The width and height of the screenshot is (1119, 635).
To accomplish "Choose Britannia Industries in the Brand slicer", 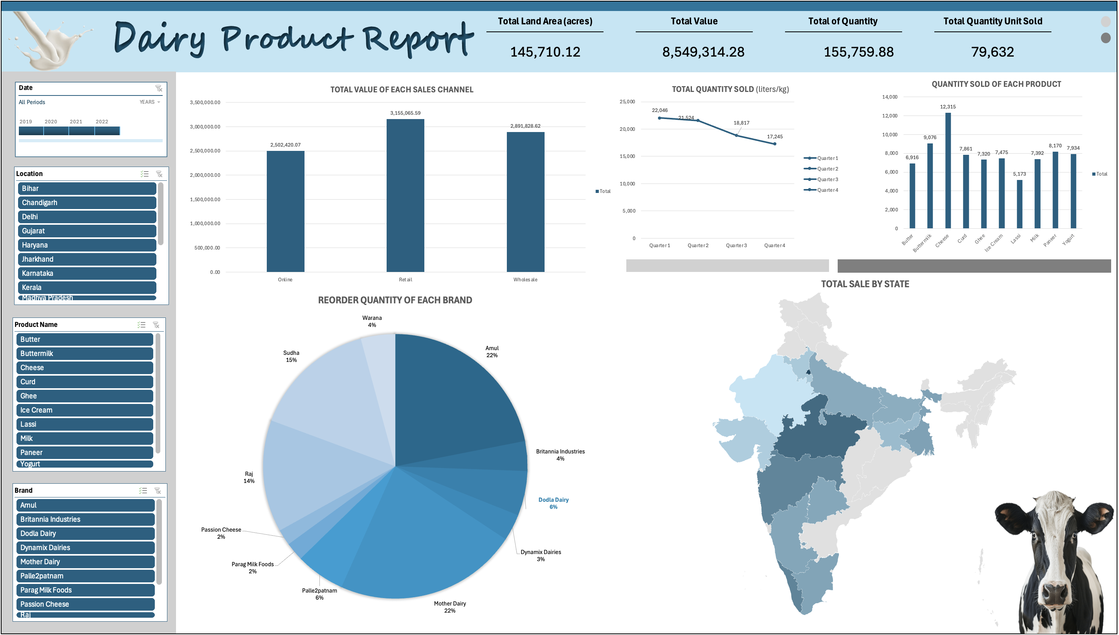I will click(86, 519).
